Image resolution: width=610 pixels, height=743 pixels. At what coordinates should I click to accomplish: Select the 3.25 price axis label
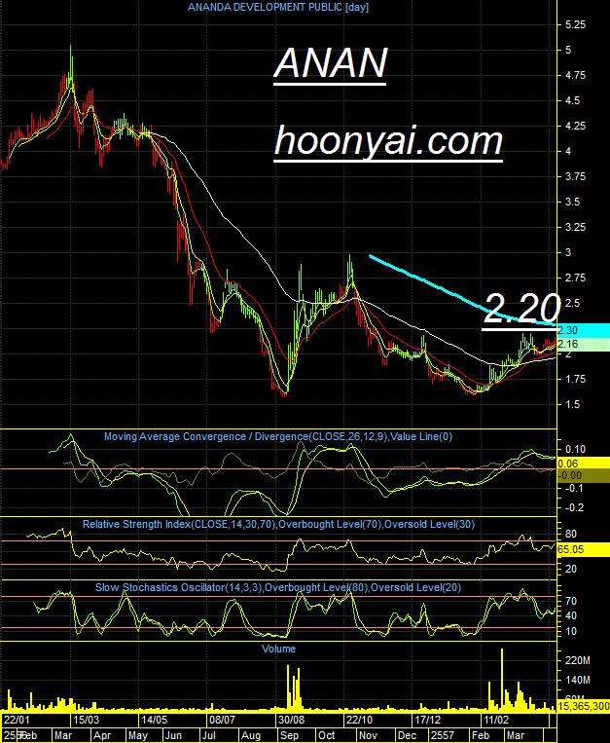pyautogui.click(x=575, y=228)
